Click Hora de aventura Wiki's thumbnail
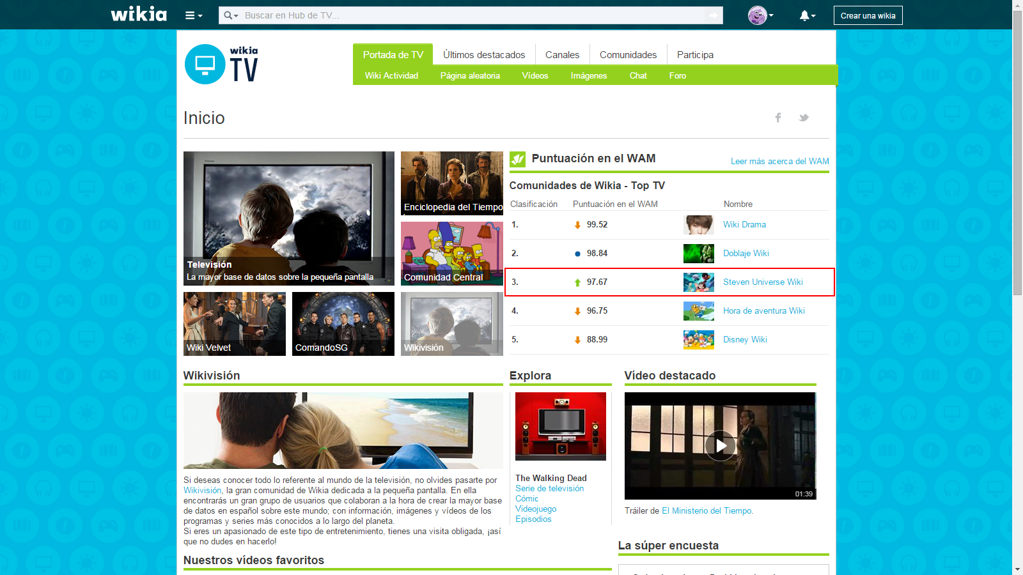1023x575 pixels. [x=699, y=311]
